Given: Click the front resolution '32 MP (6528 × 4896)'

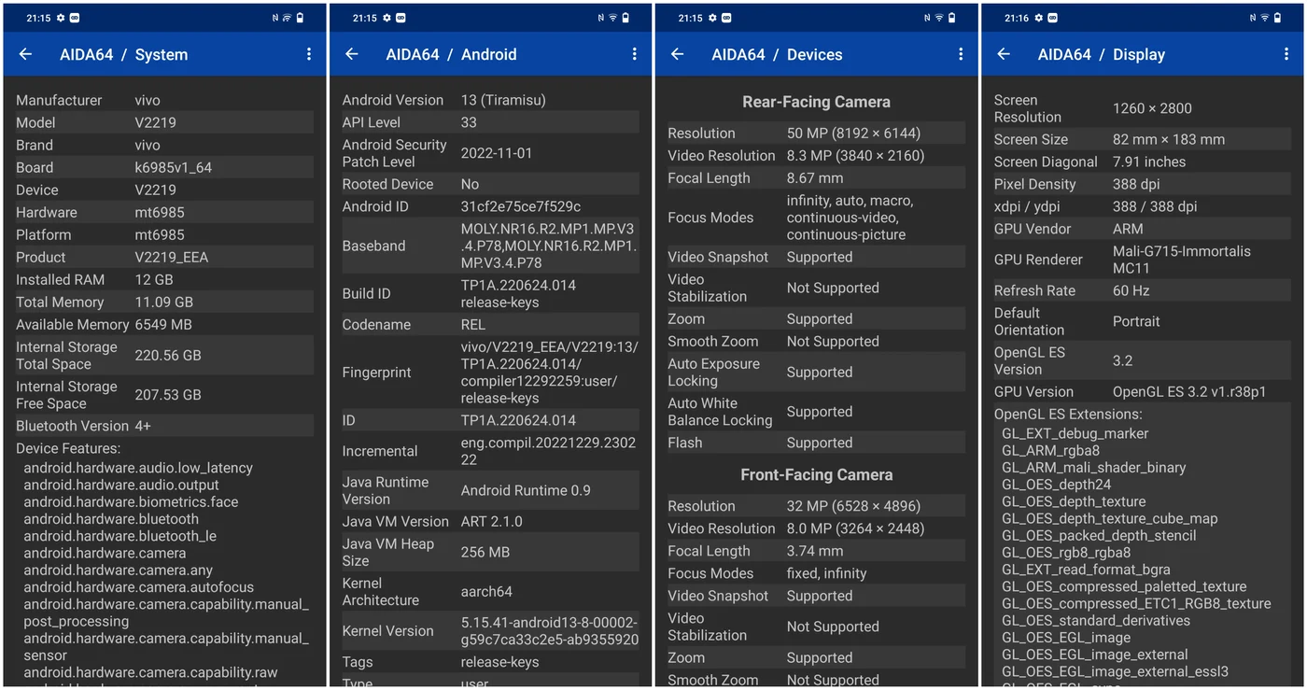Looking at the screenshot, I should (x=854, y=506).
